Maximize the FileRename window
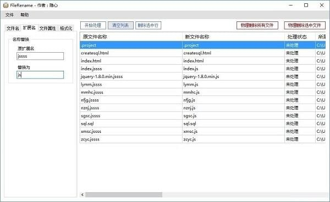This screenshot has height=202, width=330. click(x=306, y=5)
